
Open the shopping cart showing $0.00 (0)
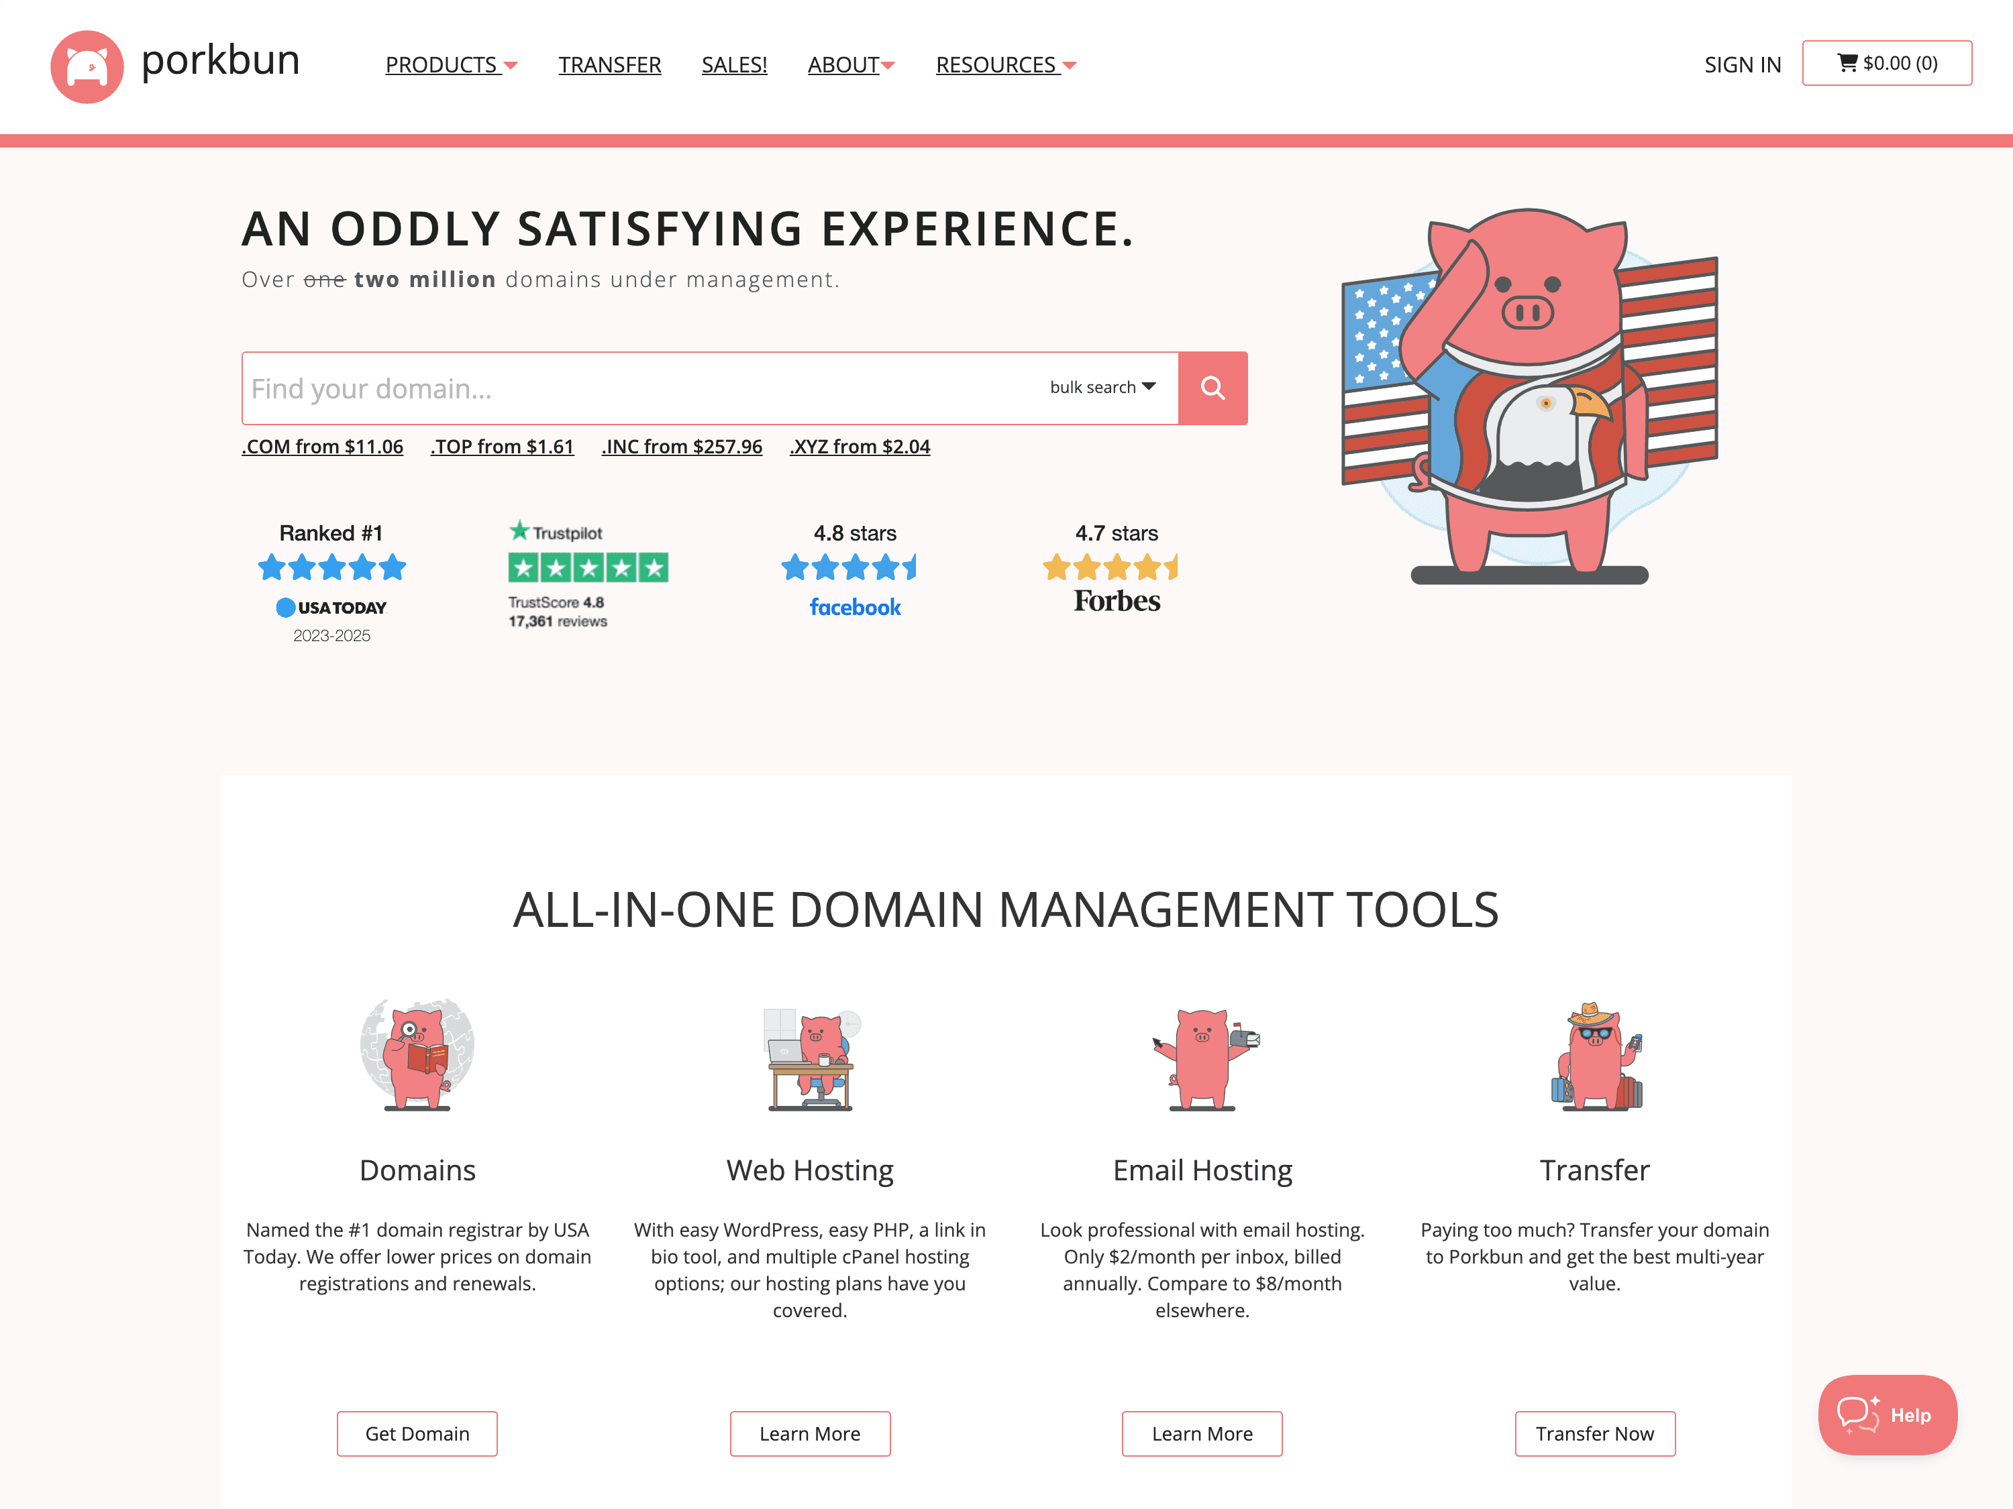[x=1886, y=63]
